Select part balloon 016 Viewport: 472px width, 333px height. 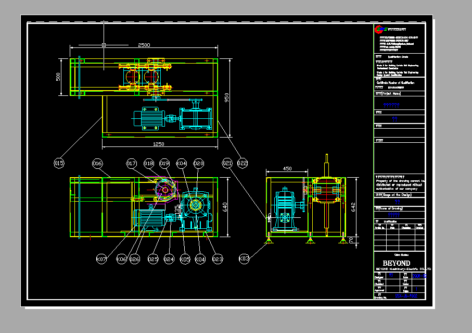(97, 164)
